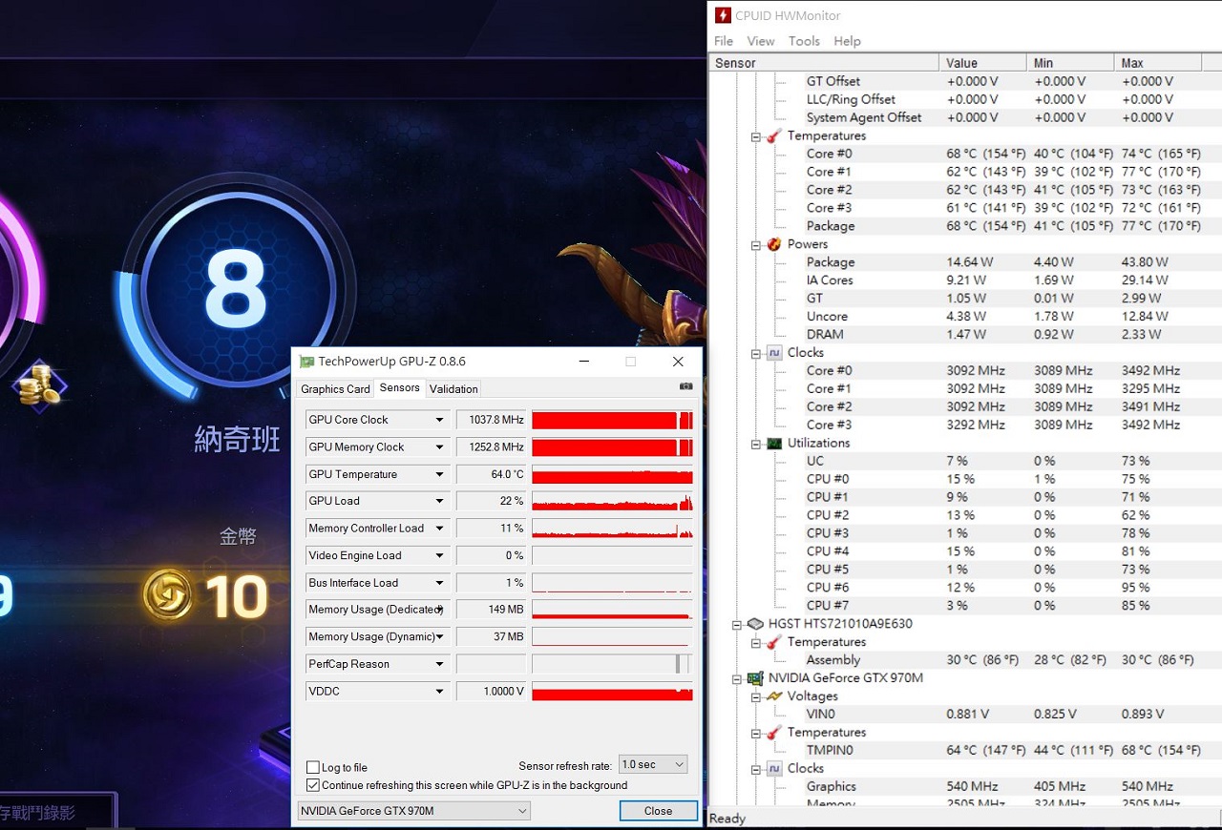Click the camera screenshot icon in GPU-Z
The image size is (1222, 830).
[x=685, y=386]
